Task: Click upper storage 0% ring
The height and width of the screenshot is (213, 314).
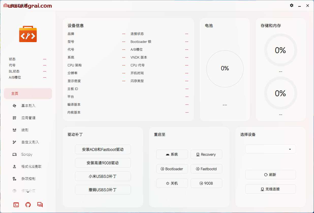Action: [x=280, y=50]
